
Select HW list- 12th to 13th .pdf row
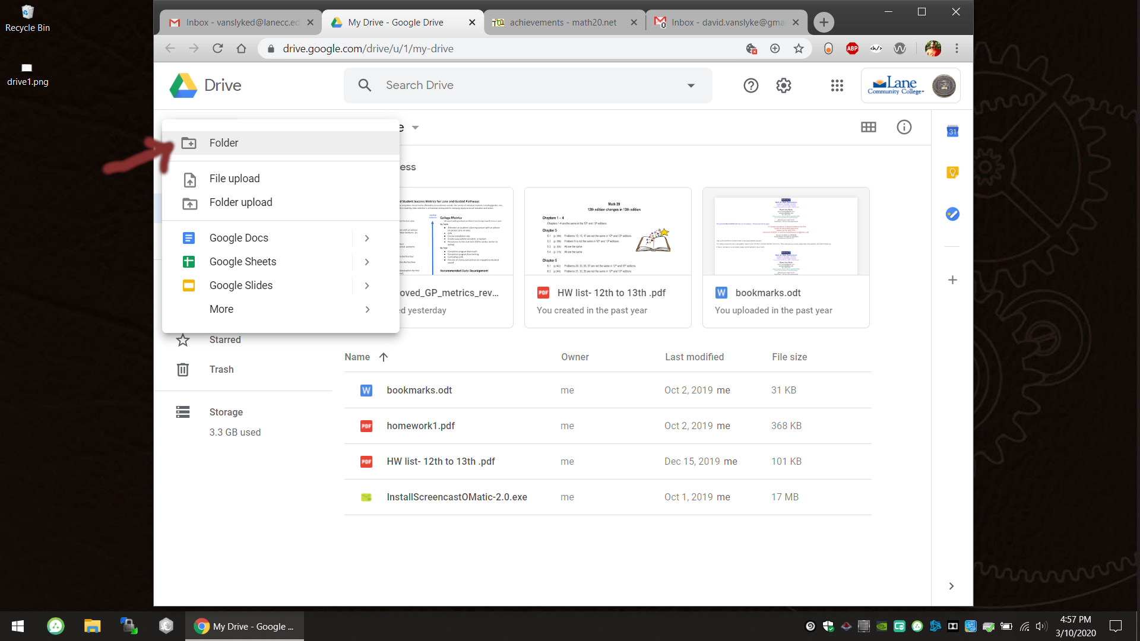click(x=608, y=462)
